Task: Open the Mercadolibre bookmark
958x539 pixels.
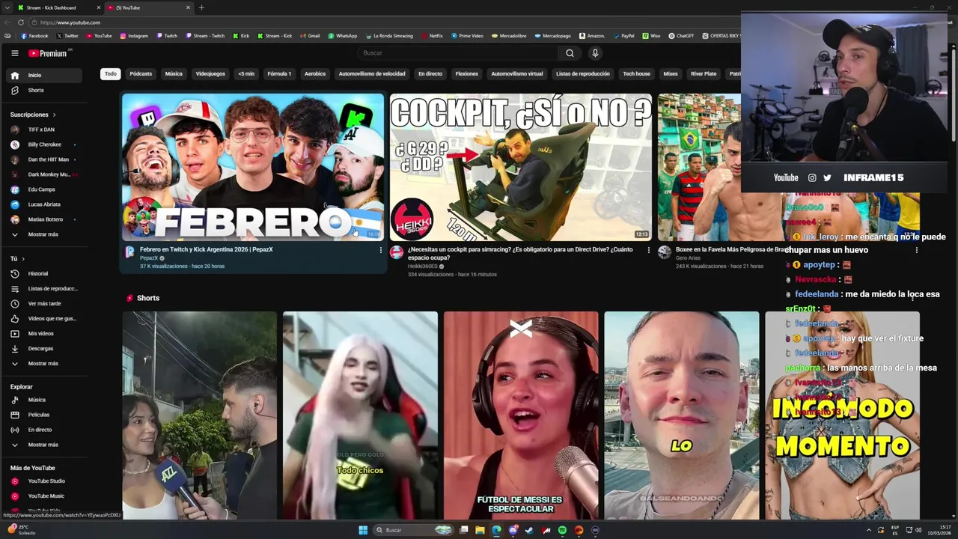Action: point(508,35)
